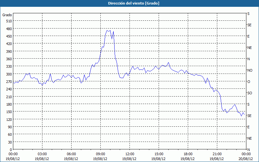
Task: Select the 'N' compass label beside the 360 gridline
Action: (249, 59)
